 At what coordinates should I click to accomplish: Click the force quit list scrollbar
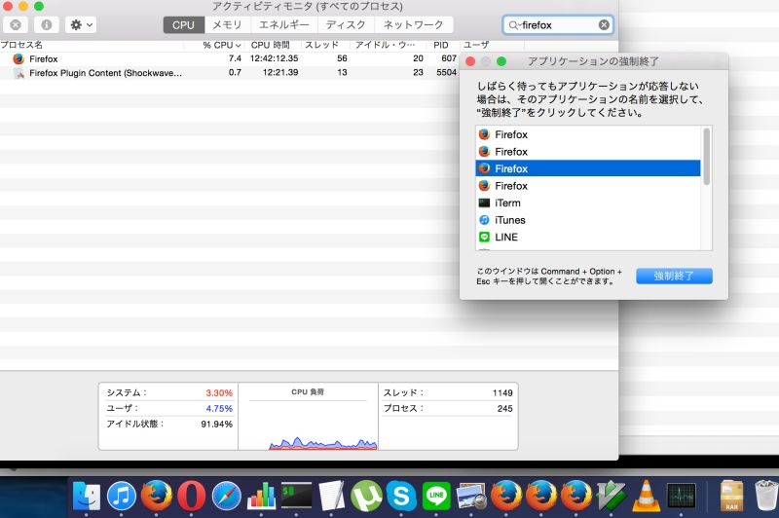(707, 157)
